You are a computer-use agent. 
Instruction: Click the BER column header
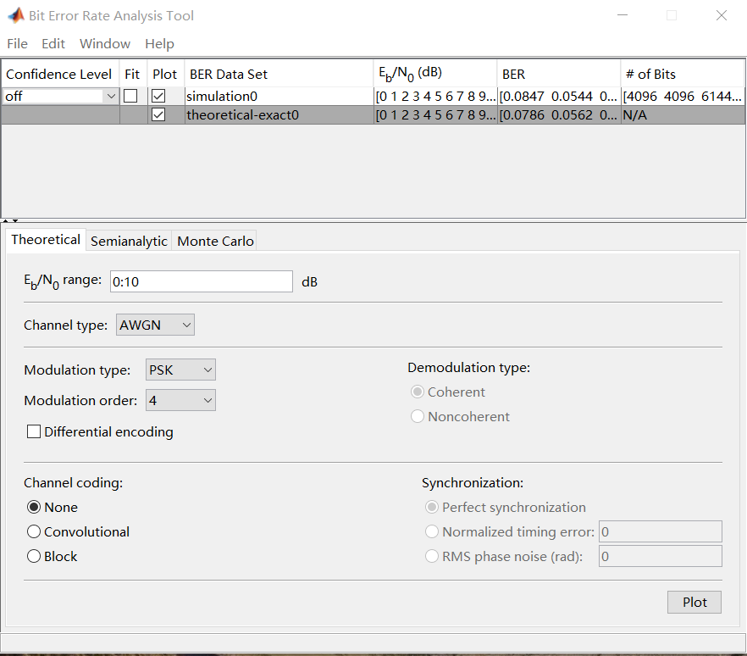click(559, 74)
